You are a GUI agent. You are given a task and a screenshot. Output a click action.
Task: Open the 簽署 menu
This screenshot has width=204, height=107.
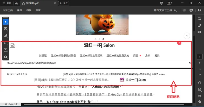(38, 10)
